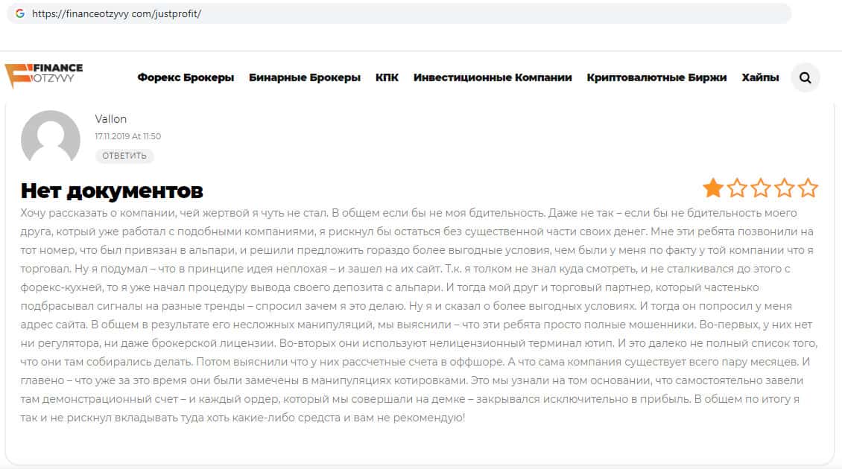Click the Finance Otzyvy logo

click(x=44, y=76)
